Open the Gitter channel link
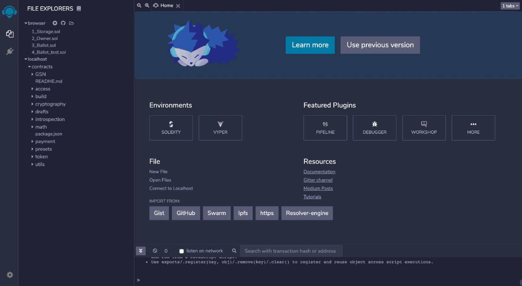This screenshot has height=286, width=522. [318, 180]
